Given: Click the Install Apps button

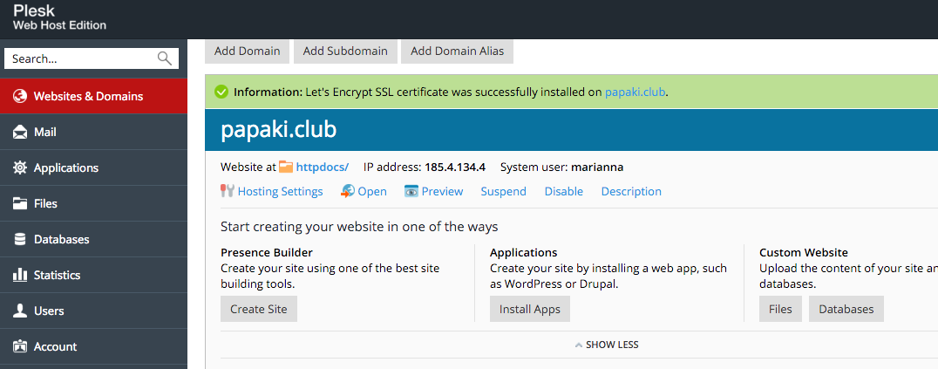Looking at the screenshot, I should pos(530,309).
